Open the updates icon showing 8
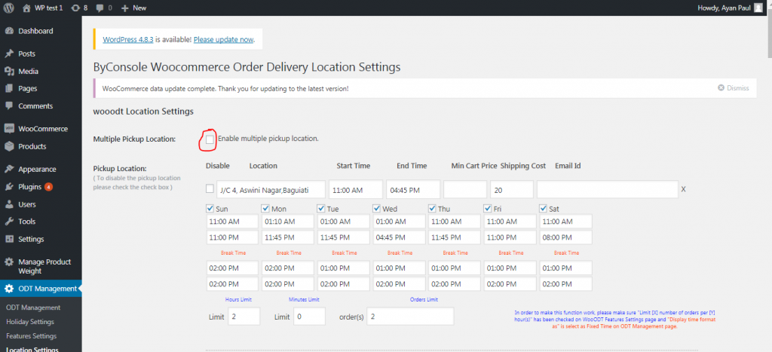772x352 pixels. (75, 8)
